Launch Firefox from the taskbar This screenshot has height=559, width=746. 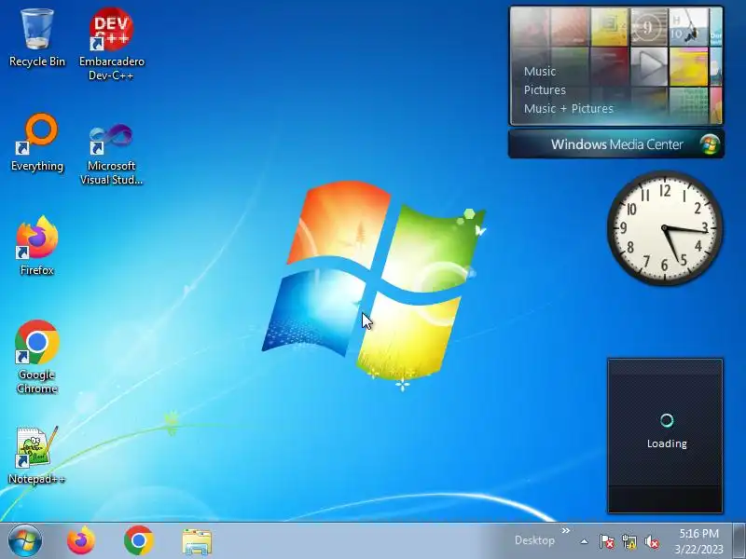81,541
